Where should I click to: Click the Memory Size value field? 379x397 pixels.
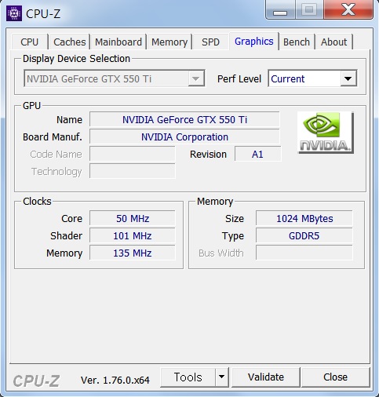pyautogui.click(x=304, y=218)
